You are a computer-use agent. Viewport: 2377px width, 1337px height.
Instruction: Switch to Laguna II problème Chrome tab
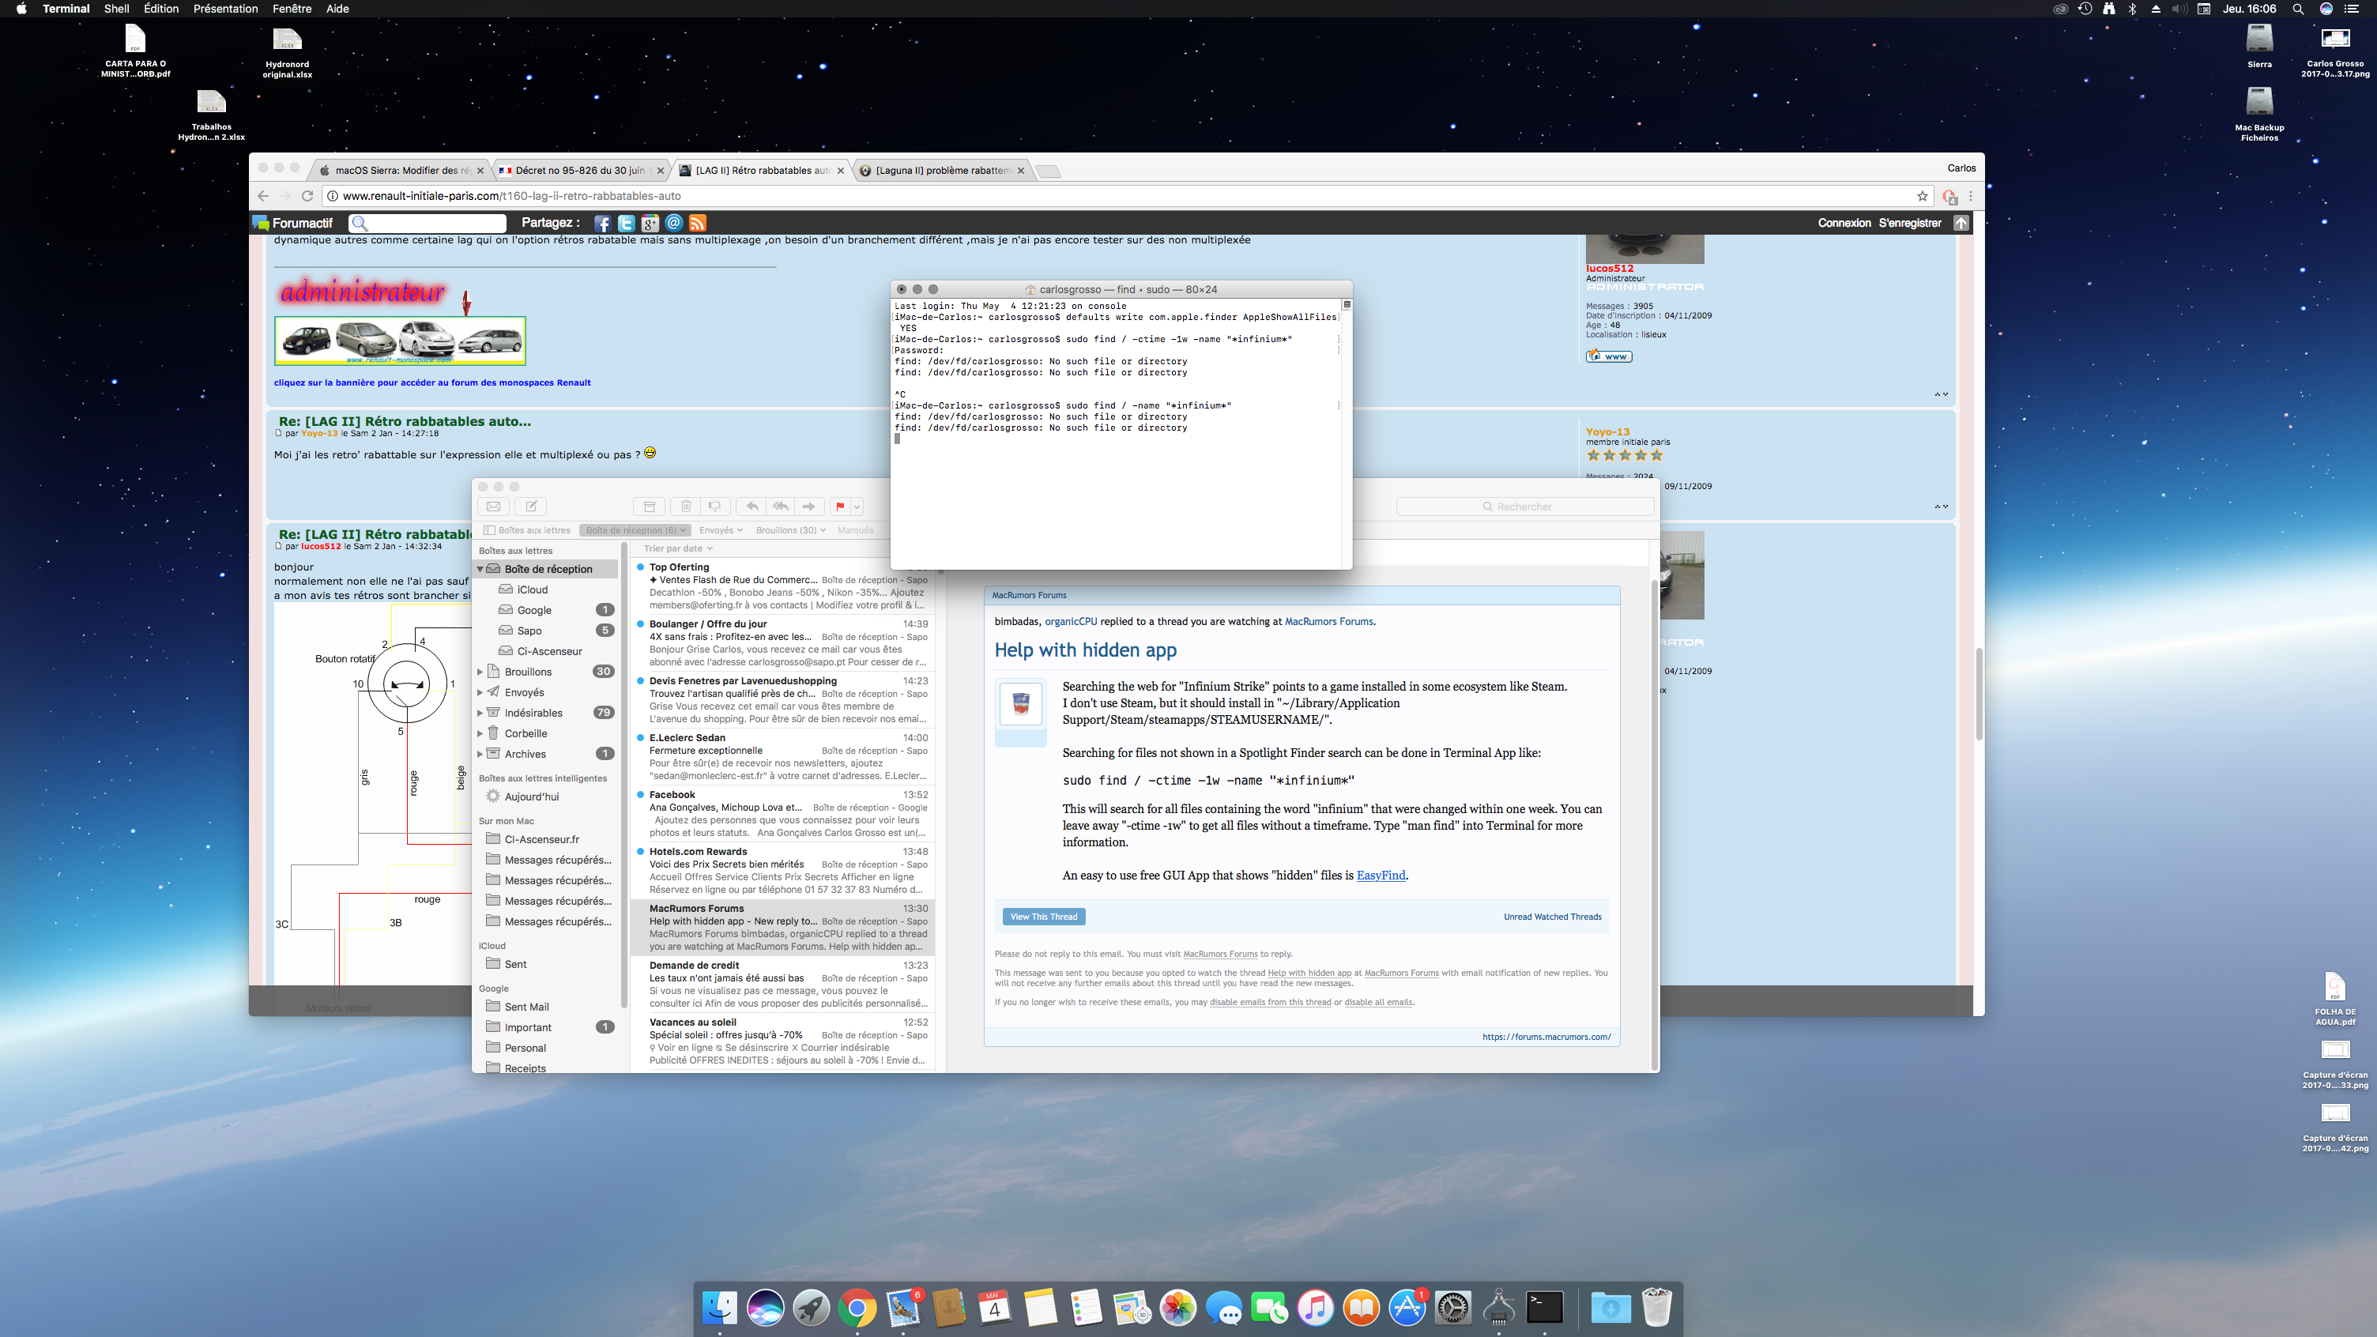(x=941, y=171)
